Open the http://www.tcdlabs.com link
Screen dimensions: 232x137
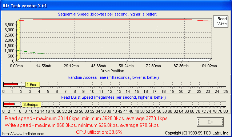tap(23, 134)
